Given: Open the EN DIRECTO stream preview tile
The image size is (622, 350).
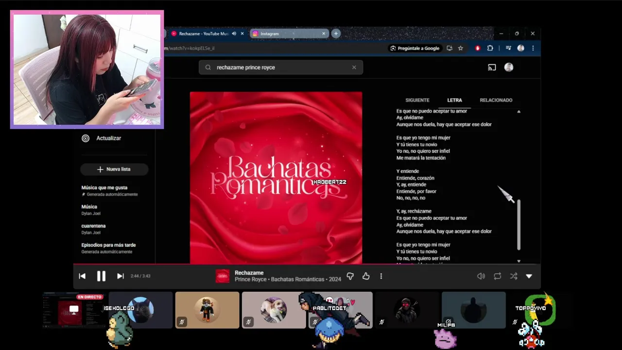Looking at the screenshot, I should (74, 310).
